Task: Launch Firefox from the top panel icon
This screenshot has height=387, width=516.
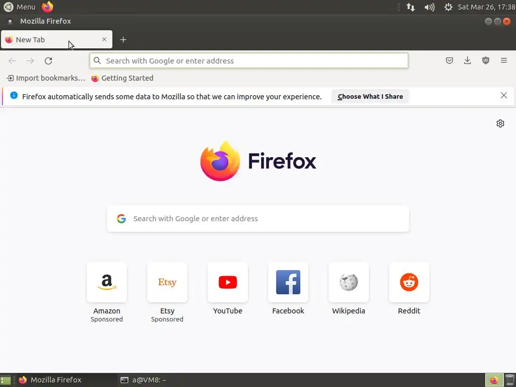Action: click(47, 7)
